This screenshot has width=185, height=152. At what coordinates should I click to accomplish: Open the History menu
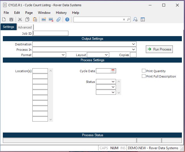click(61, 13)
